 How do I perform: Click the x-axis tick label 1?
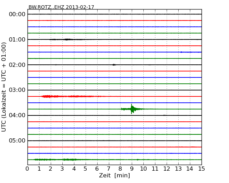pos(39,169)
